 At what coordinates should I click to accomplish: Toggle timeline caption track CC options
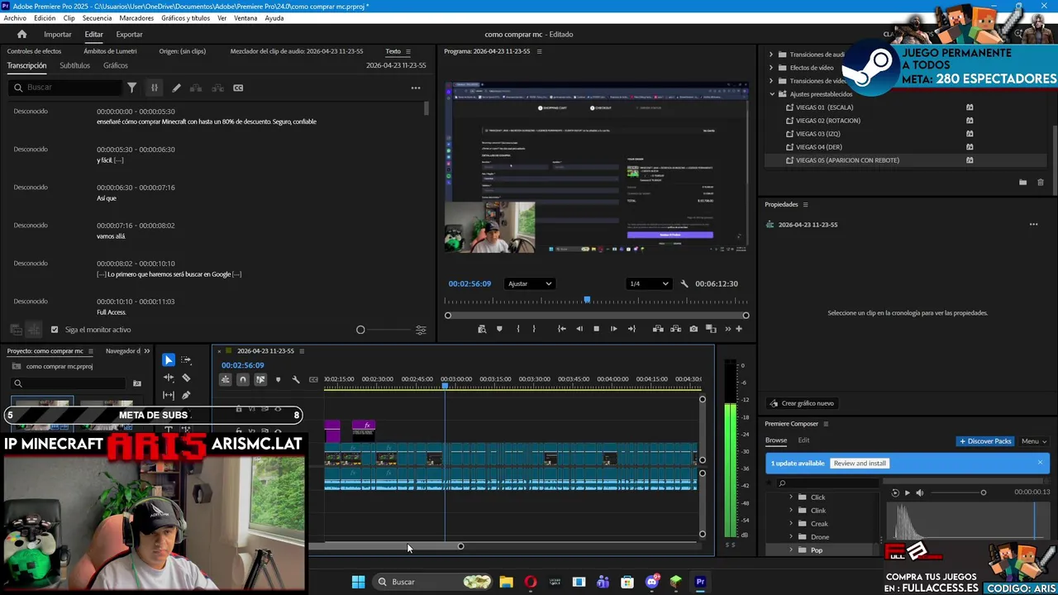313,379
